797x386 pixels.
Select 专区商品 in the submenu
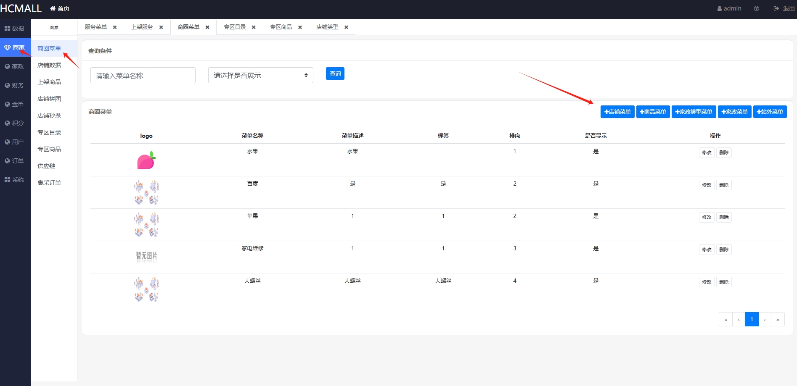(54, 149)
